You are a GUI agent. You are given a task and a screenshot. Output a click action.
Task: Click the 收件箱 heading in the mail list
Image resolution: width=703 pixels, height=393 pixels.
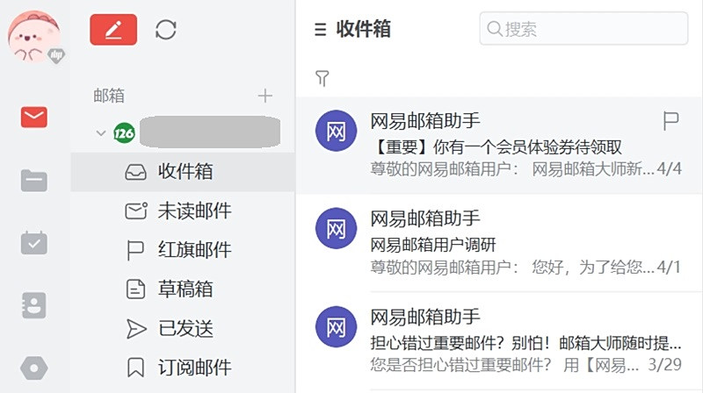coord(363,29)
